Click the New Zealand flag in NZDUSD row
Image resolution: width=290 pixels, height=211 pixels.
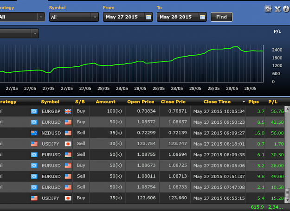coord(34,133)
